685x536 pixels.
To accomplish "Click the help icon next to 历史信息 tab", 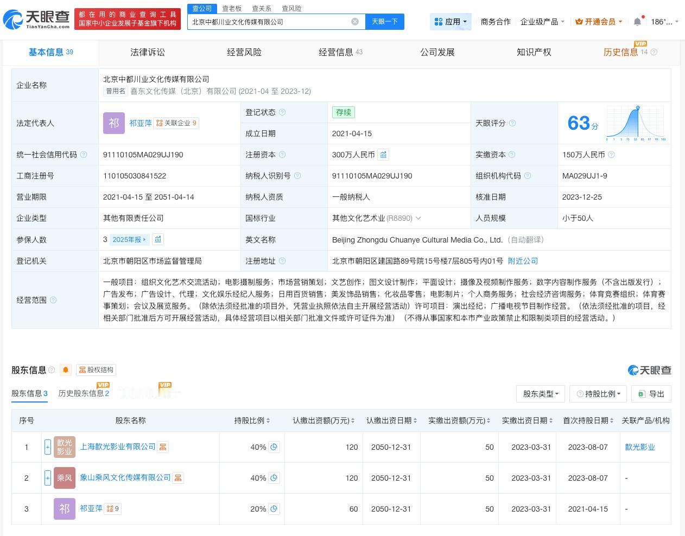I will click(x=654, y=52).
